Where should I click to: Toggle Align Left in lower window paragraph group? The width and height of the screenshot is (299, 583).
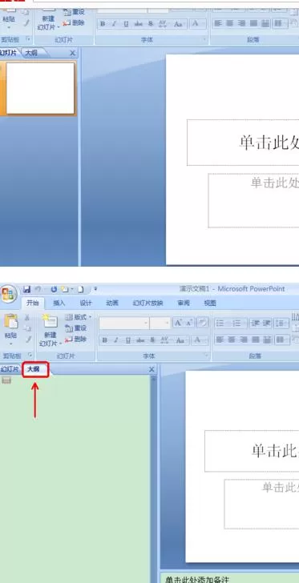(x=220, y=340)
